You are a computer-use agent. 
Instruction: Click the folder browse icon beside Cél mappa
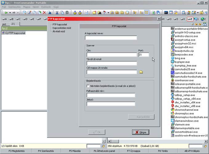coord(141,72)
